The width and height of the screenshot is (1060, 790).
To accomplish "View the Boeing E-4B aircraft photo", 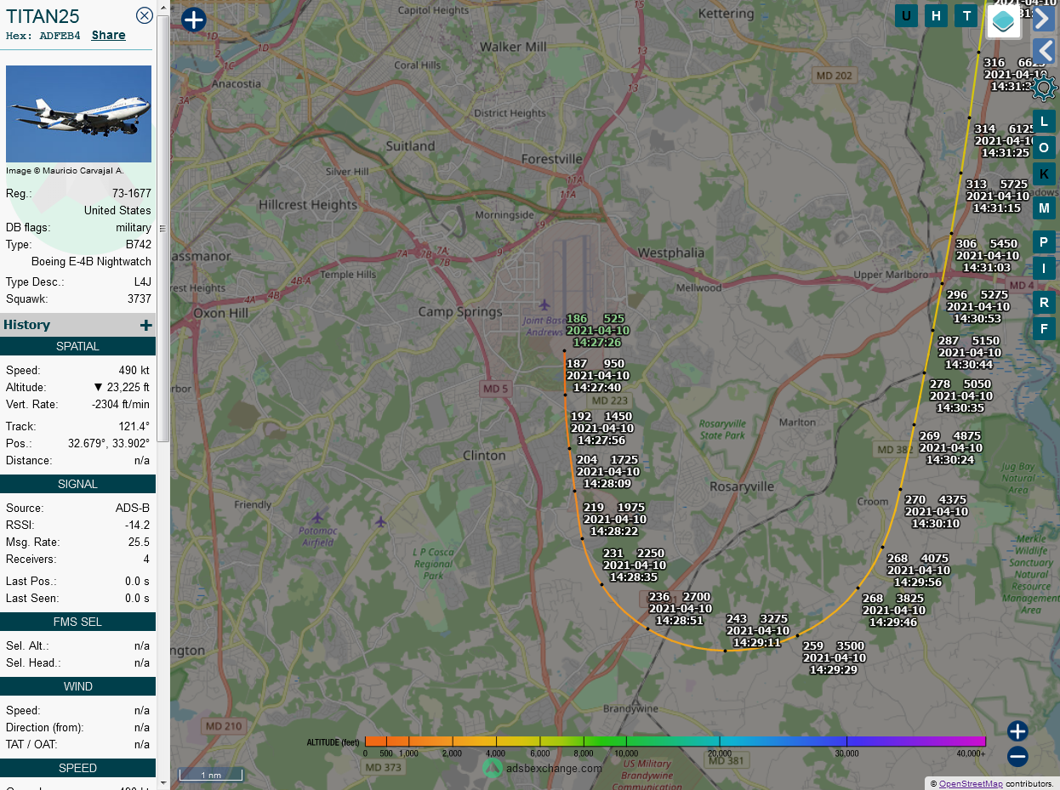I will pos(78,114).
